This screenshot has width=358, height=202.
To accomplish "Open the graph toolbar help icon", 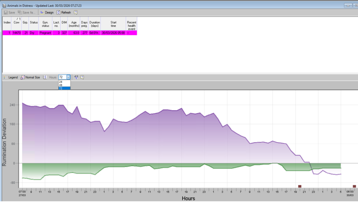I will (x=82, y=77).
